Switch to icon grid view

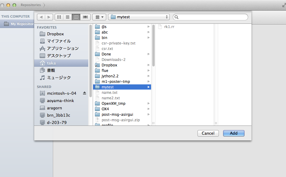click(59, 17)
